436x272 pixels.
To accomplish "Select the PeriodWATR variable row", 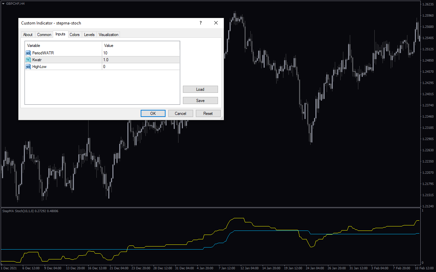I will coord(102,53).
